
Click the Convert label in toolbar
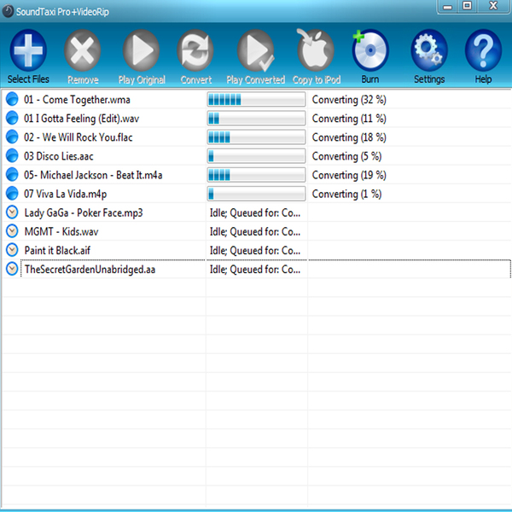[x=196, y=79]
